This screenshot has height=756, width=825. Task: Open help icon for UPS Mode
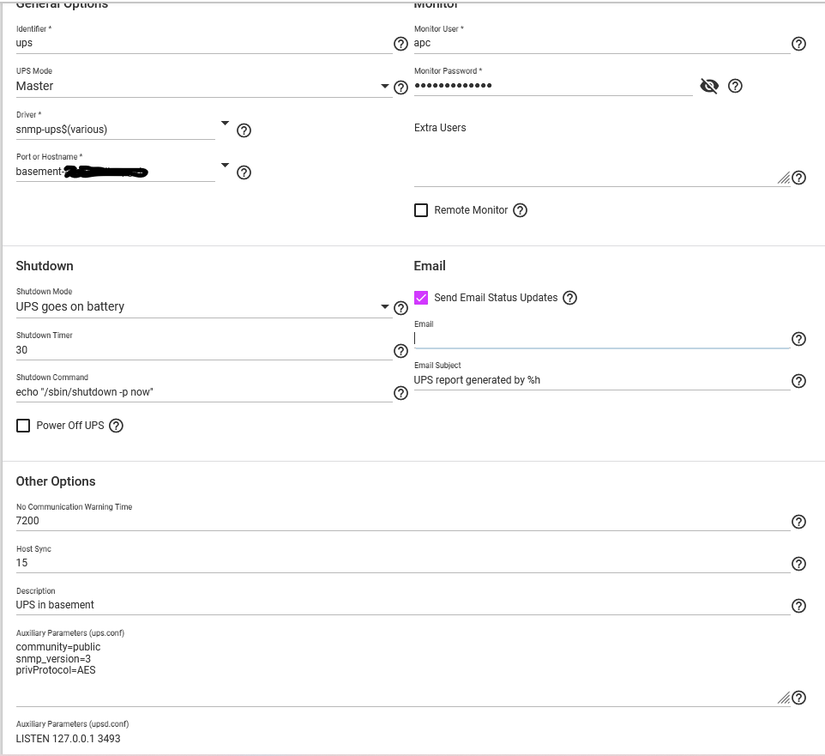point(401,88)
